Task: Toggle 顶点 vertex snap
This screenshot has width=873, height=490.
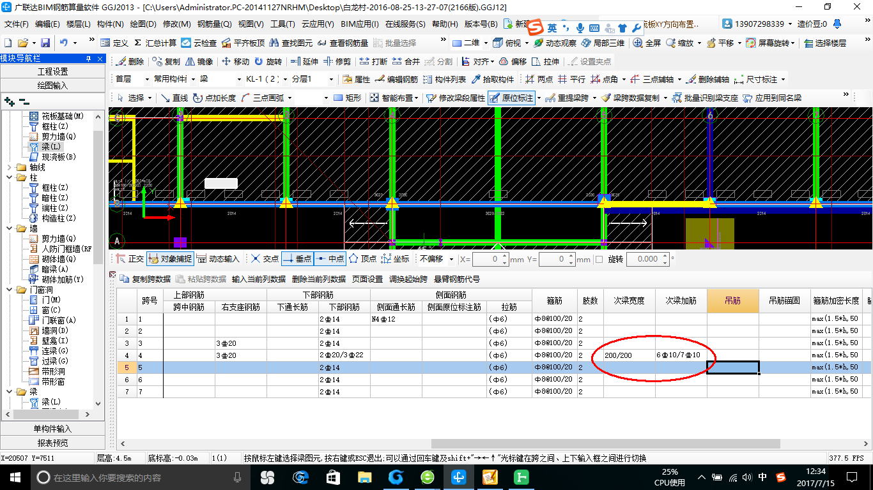Action: point(363,259)
